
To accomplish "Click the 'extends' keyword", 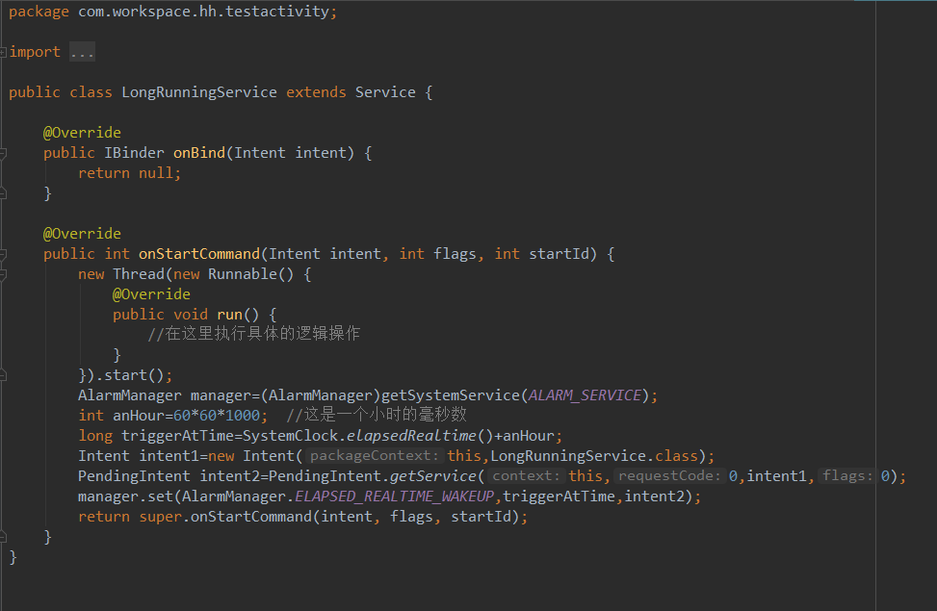I will [x=316, y=92].
